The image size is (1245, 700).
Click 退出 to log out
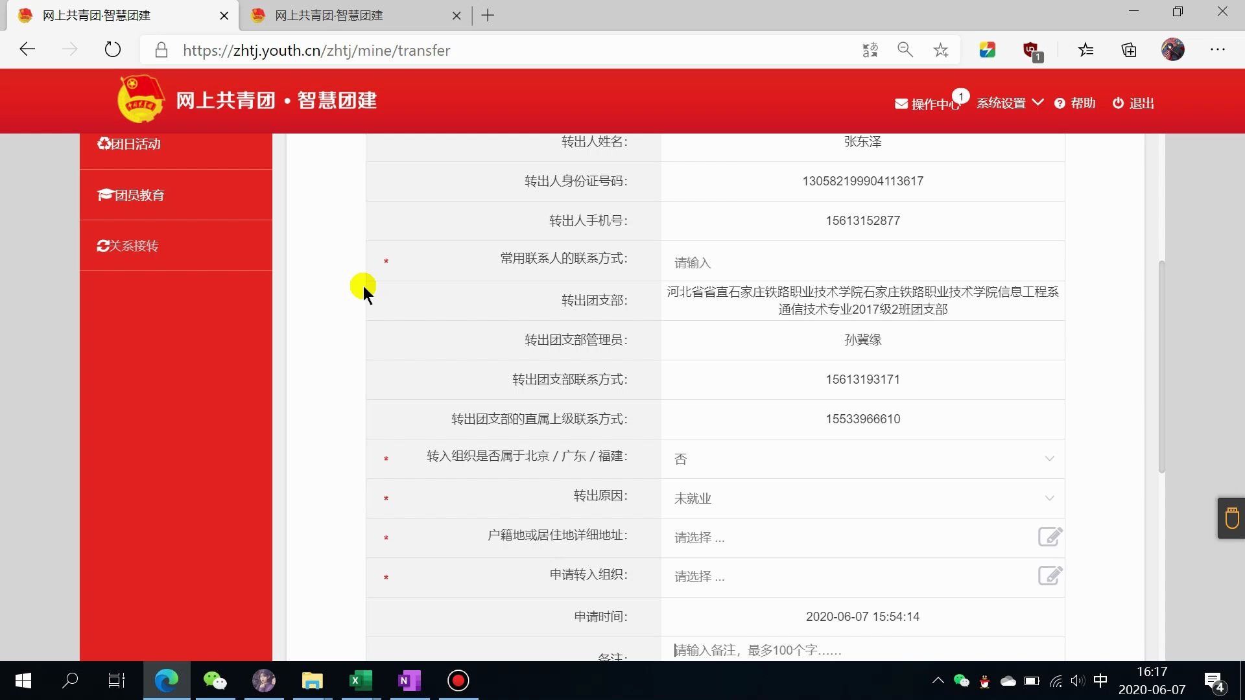pos(1133,103)
